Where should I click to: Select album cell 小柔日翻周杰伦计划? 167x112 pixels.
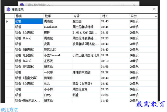pos(86,55)
